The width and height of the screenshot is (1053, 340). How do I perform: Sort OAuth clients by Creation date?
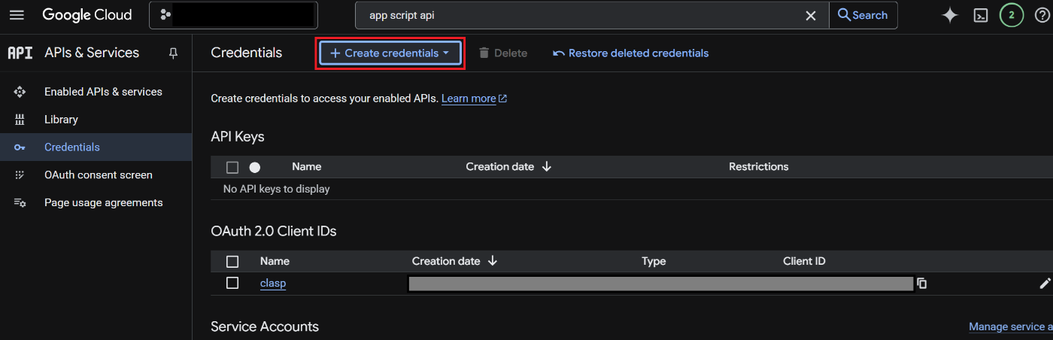[446, 262]
